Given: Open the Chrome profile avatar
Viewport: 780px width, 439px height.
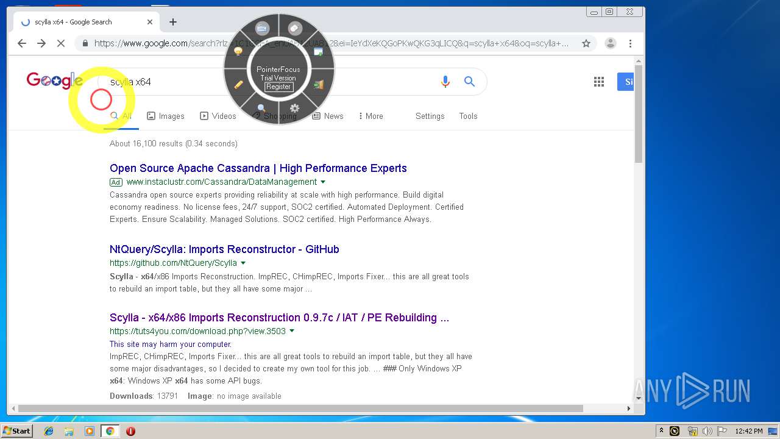Looking at the screenshot, I should coord(611,43).
